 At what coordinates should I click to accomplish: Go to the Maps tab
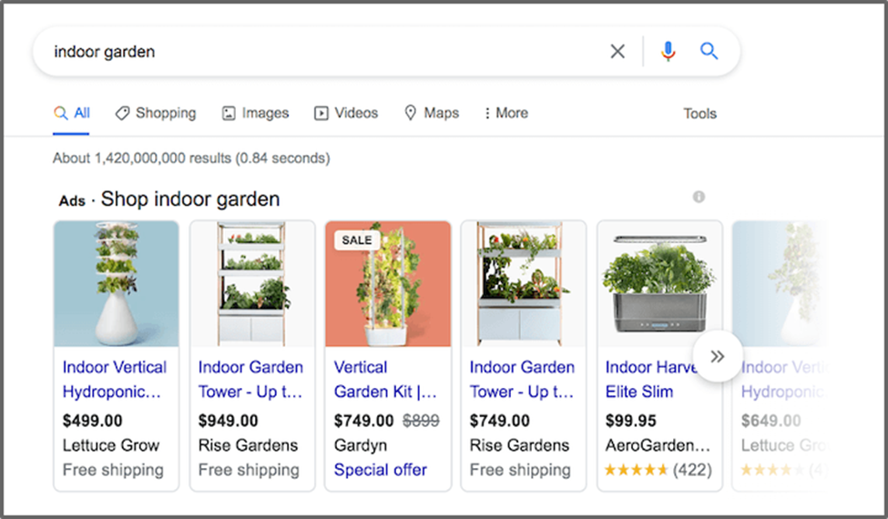pyautogui.click(x=431, y=114)
